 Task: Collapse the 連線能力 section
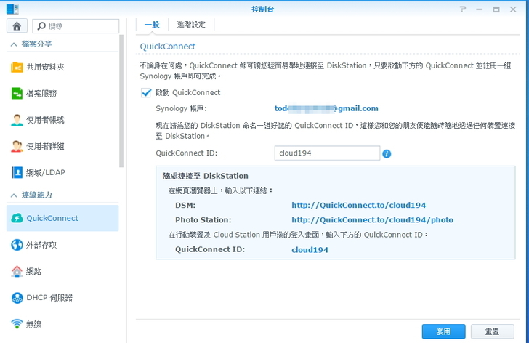13,195
